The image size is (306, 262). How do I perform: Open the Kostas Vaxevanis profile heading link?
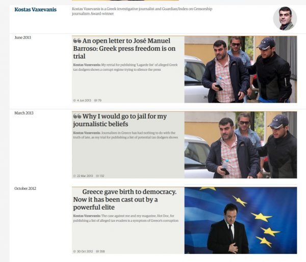pos(35,10)
